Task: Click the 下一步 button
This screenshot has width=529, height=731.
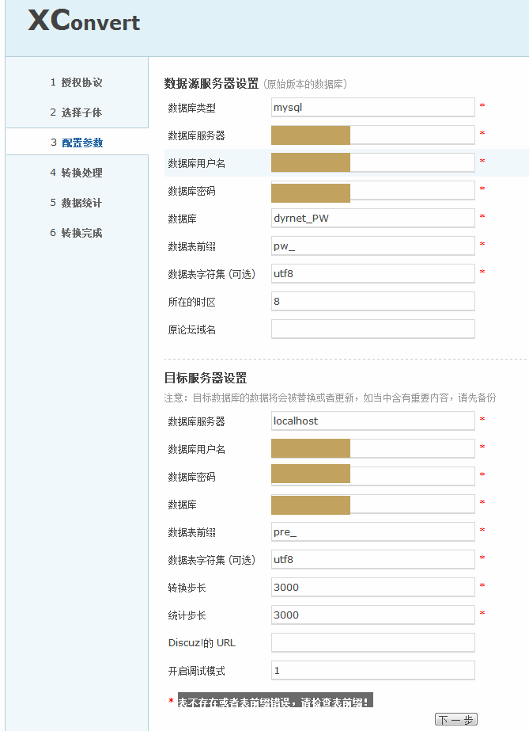Action: click(x=456, y=719)
